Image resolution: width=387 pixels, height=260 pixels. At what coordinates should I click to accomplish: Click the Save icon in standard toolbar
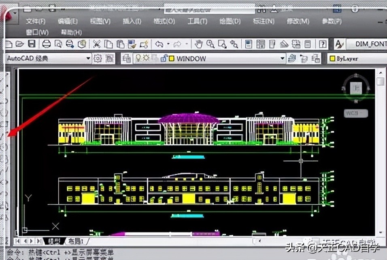[31, 43]
